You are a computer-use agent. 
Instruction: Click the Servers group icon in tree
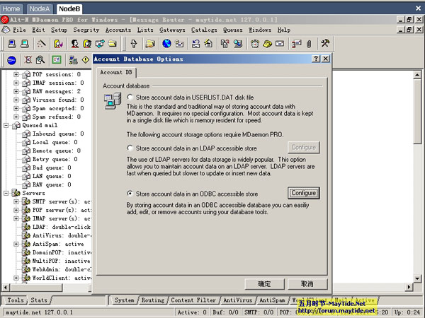pyautogui.click(x=14, y=193)
